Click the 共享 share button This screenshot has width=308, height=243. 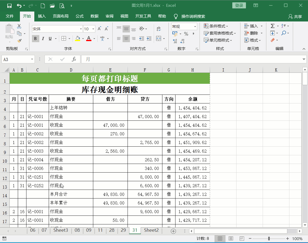pos(296,16)
